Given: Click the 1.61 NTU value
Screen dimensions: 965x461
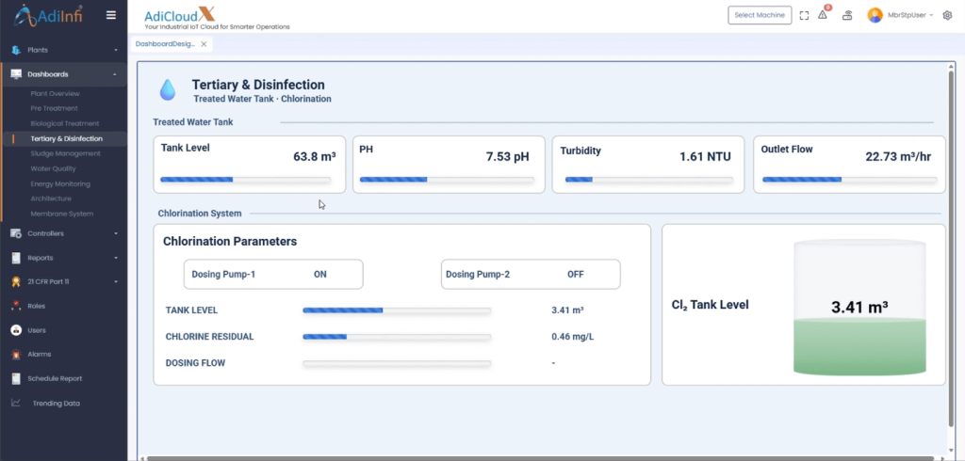Looking at the screenshot, I should [705, 157].
